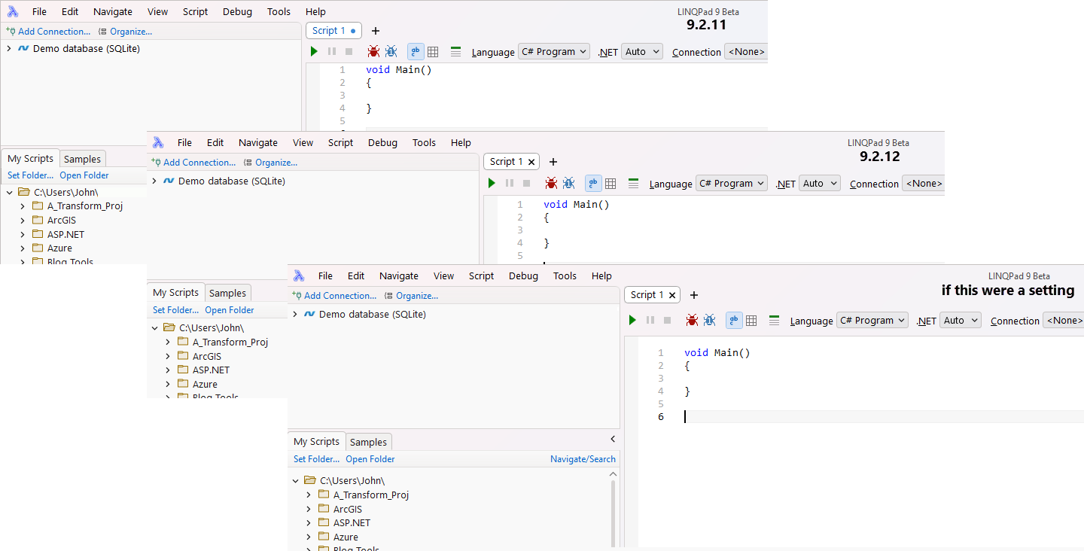The image size is (1084, 551).
Task: Add a new query tab in 9.2.11 window
Action: click(x=376, y=31)
